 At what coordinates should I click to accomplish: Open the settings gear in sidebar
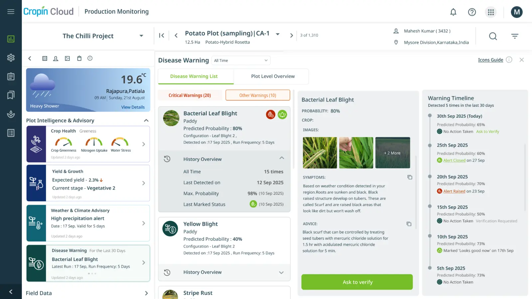pos(11,58)
